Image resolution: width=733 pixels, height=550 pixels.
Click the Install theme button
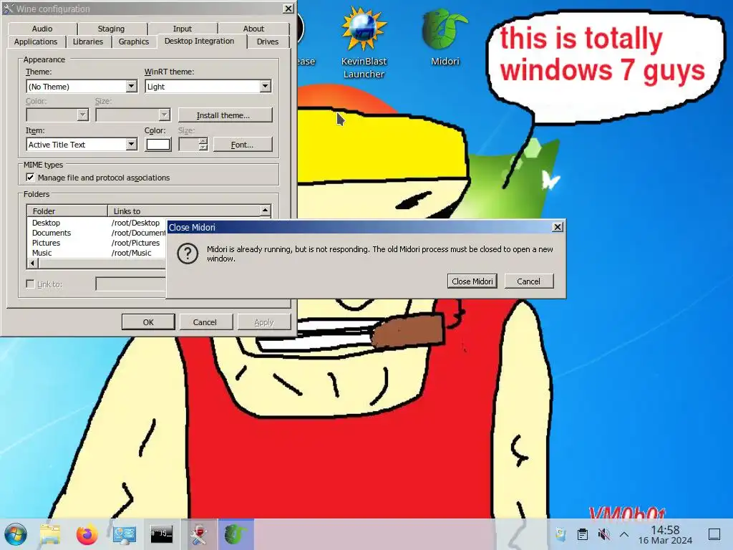click(x=225, y=115)
